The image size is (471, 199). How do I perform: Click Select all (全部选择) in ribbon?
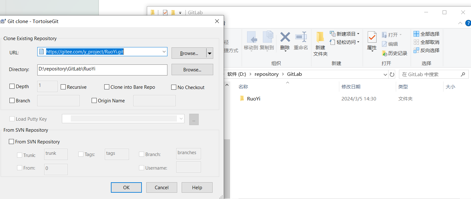(x=426, y=34)
